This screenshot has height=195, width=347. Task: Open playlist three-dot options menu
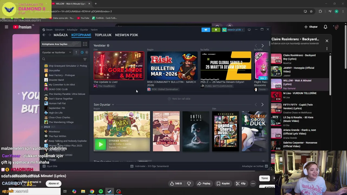tap(327, 49)
